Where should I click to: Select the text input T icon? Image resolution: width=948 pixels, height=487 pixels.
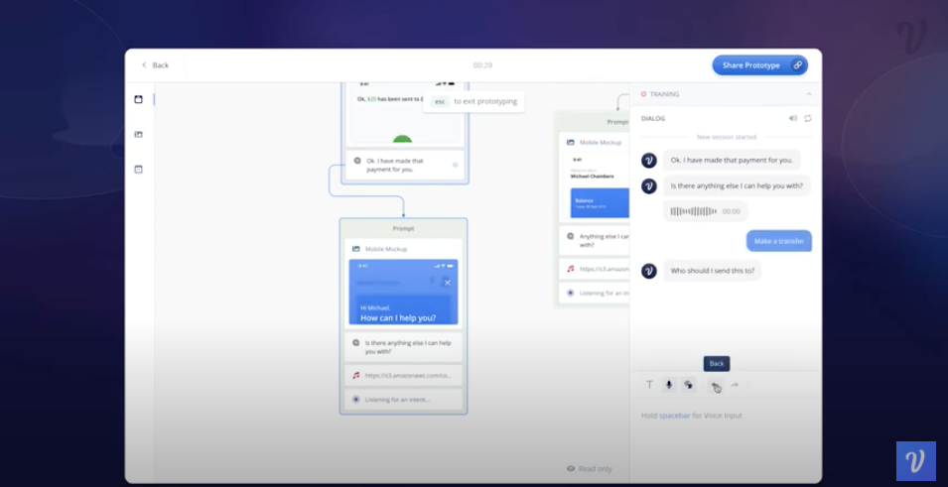[649, 385]
